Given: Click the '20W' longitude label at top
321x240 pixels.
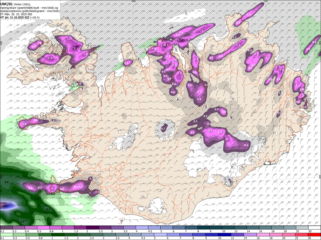Looking at the screenshot, I should (133, 1).
